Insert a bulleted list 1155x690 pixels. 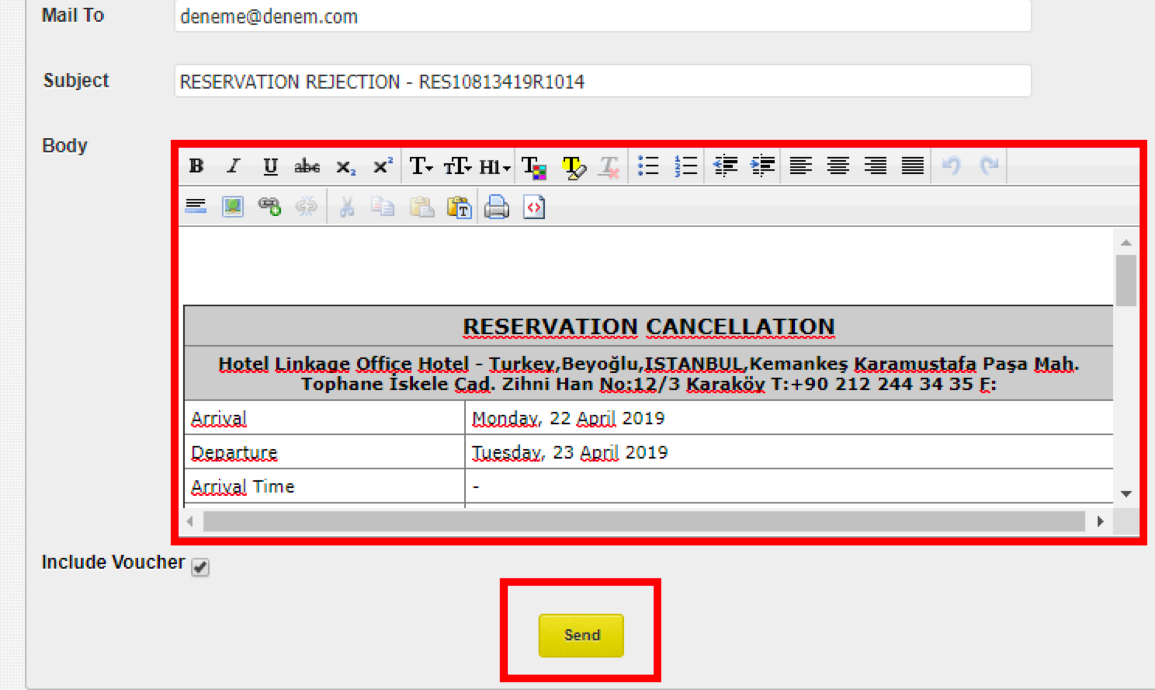[x=648, y=166]
